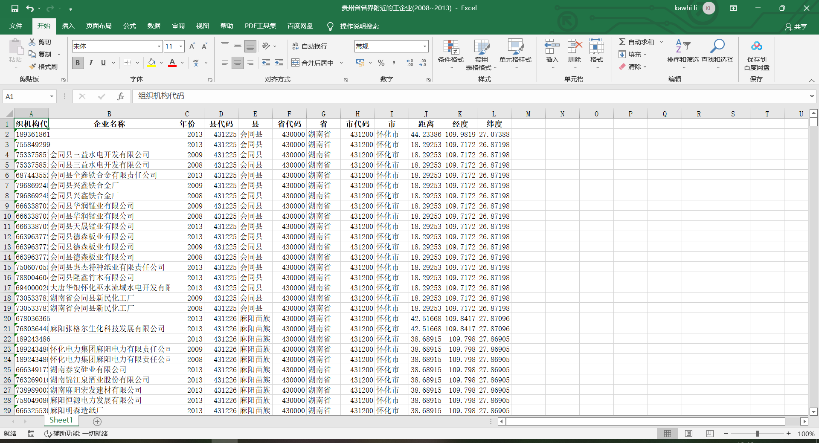Click the save icon in title bar
819x443 pixels.
(15, 8)
